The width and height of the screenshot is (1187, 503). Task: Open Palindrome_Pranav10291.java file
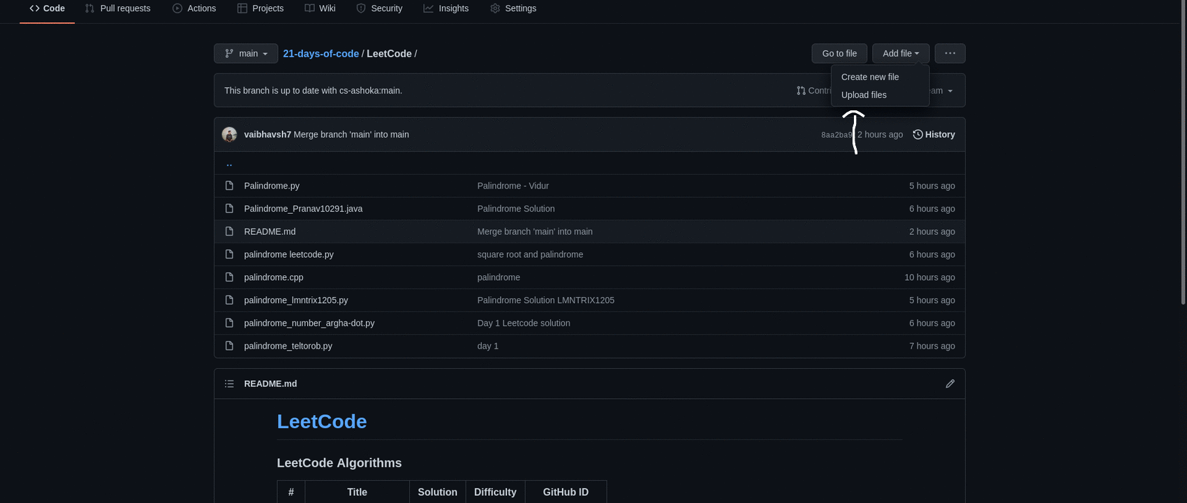point(303,209)
